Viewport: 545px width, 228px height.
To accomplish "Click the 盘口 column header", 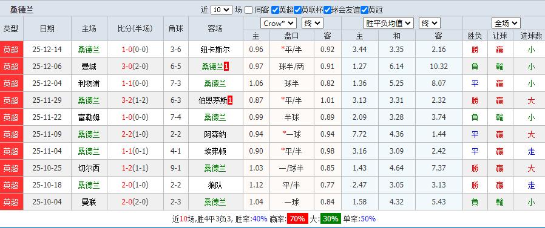I will click(x=291, y=36).
